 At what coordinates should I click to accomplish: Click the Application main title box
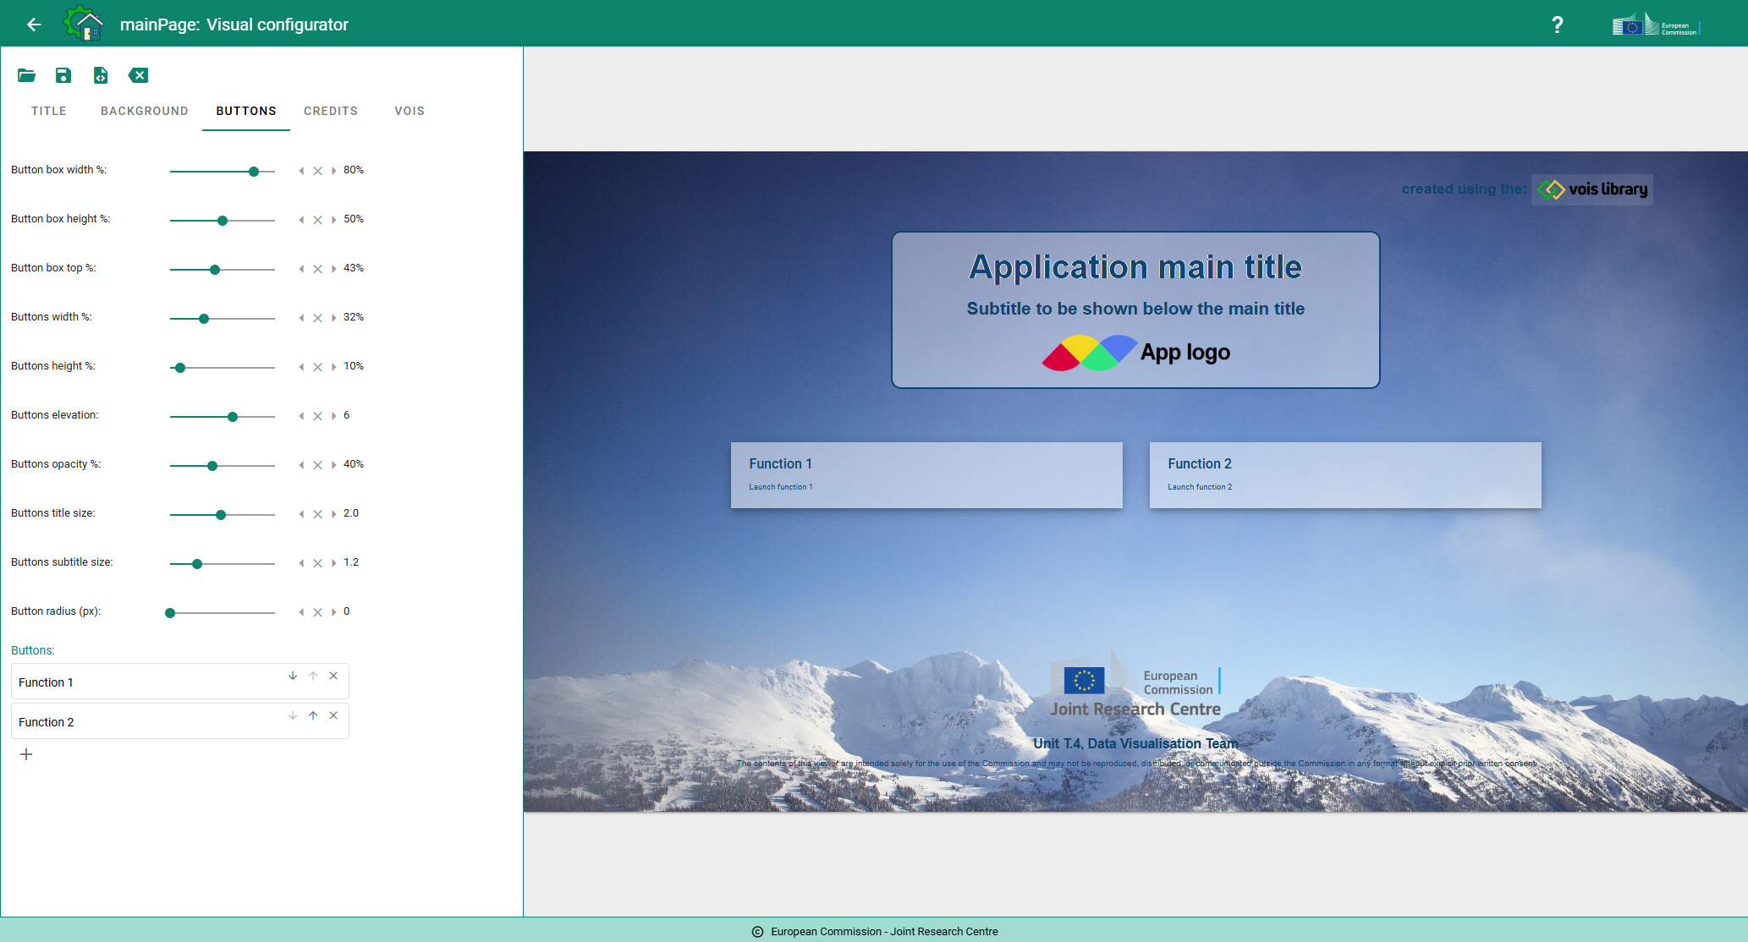tap(1135, 310)
